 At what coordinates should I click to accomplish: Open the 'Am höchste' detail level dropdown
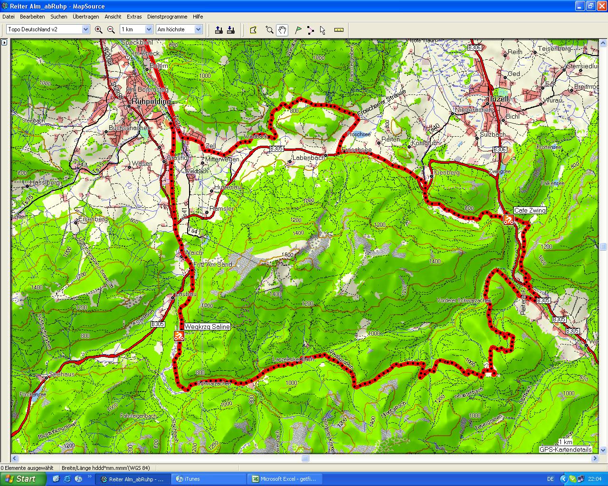(x=199, y=29)
